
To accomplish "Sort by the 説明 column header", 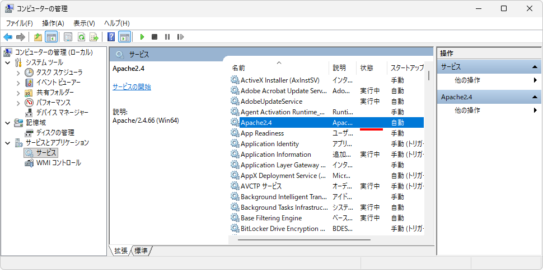I will click(343, 67).
